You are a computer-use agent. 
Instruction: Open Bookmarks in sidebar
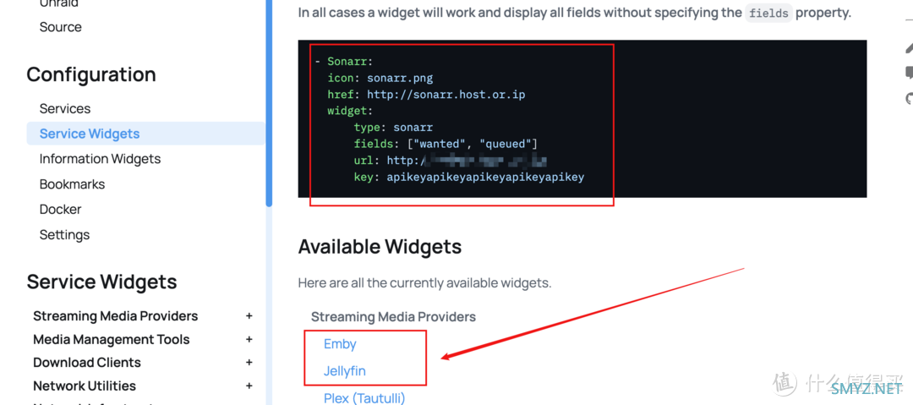(x=72, y=184)
